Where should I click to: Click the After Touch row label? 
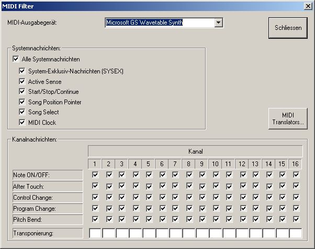[48, 187]
